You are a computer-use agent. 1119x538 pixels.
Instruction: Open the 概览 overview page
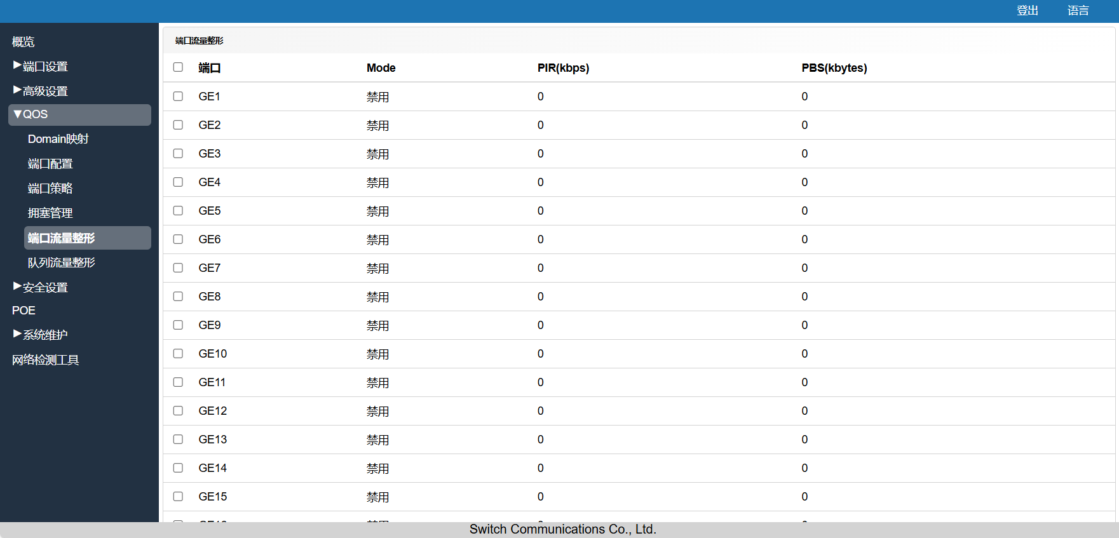click(x=24, y=41)
